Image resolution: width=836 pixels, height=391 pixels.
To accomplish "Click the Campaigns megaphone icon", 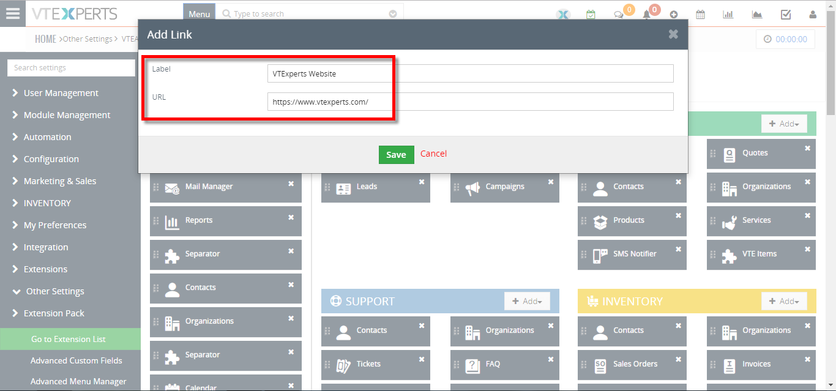I will [472, 187].
